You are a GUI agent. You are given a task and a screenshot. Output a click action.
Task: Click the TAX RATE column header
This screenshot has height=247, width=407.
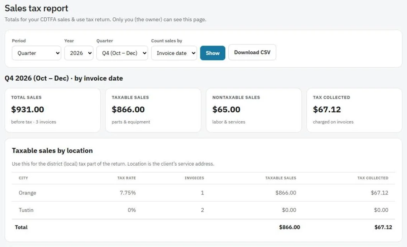[x=127, y=178]
